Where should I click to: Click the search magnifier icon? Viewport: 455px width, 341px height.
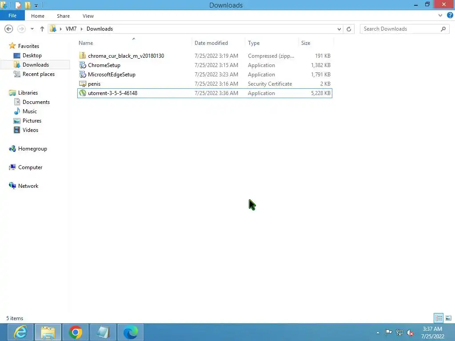tap(443, 29)
